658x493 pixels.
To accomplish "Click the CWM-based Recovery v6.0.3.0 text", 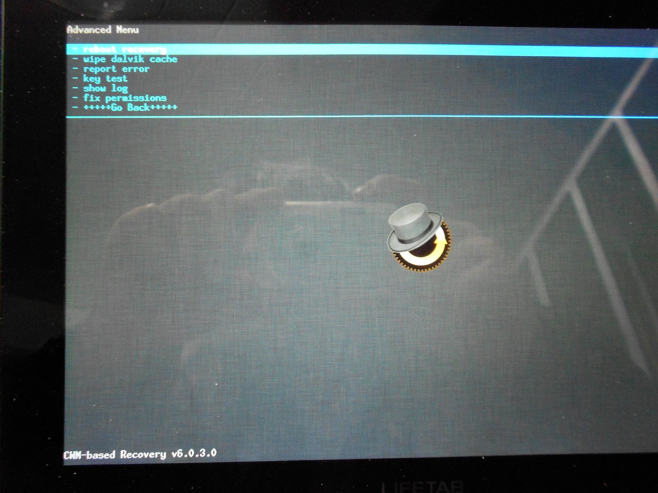I will click(x=140, y=454).
